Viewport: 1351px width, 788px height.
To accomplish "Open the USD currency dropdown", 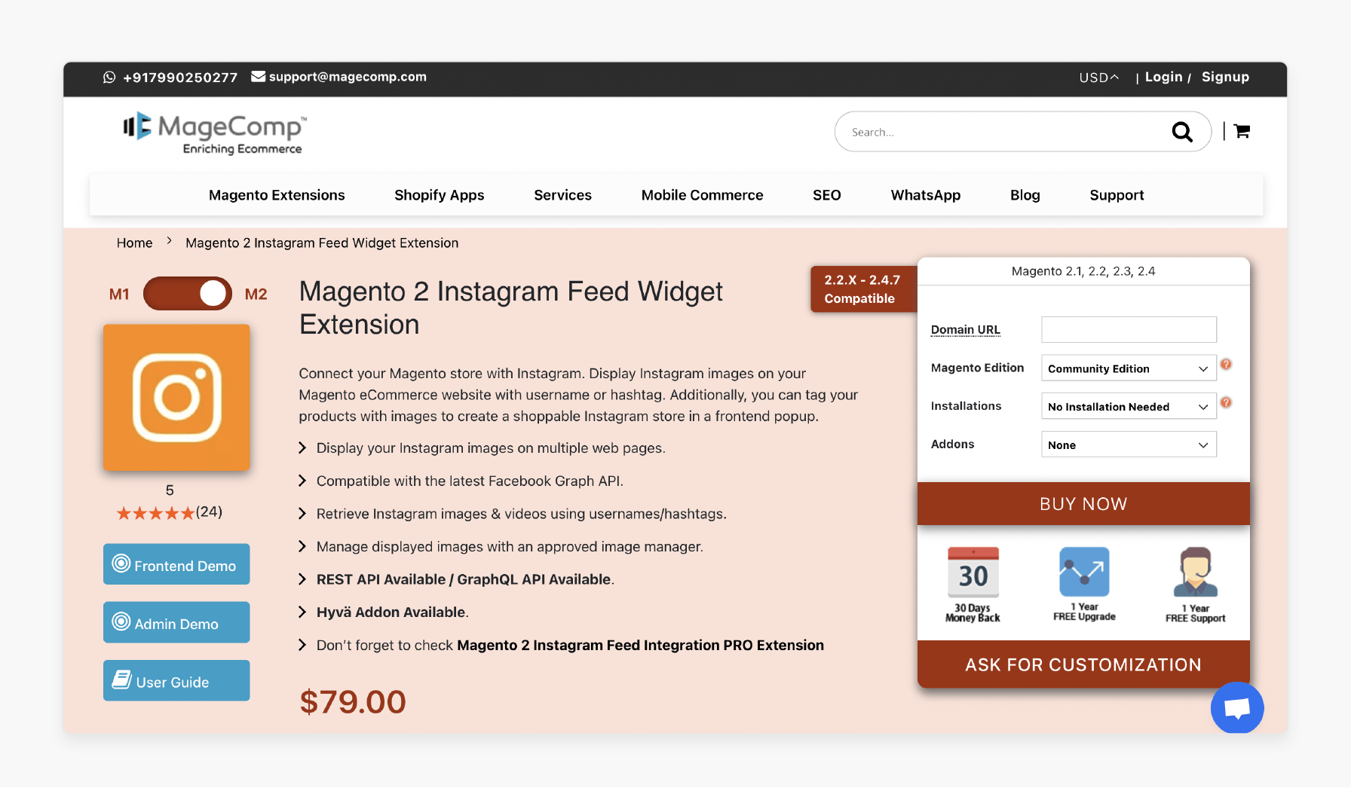I will 1098,78.
